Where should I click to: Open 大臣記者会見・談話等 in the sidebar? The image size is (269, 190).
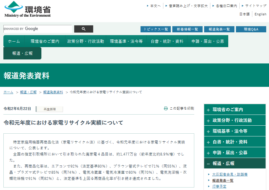click(x=230, y=174)
